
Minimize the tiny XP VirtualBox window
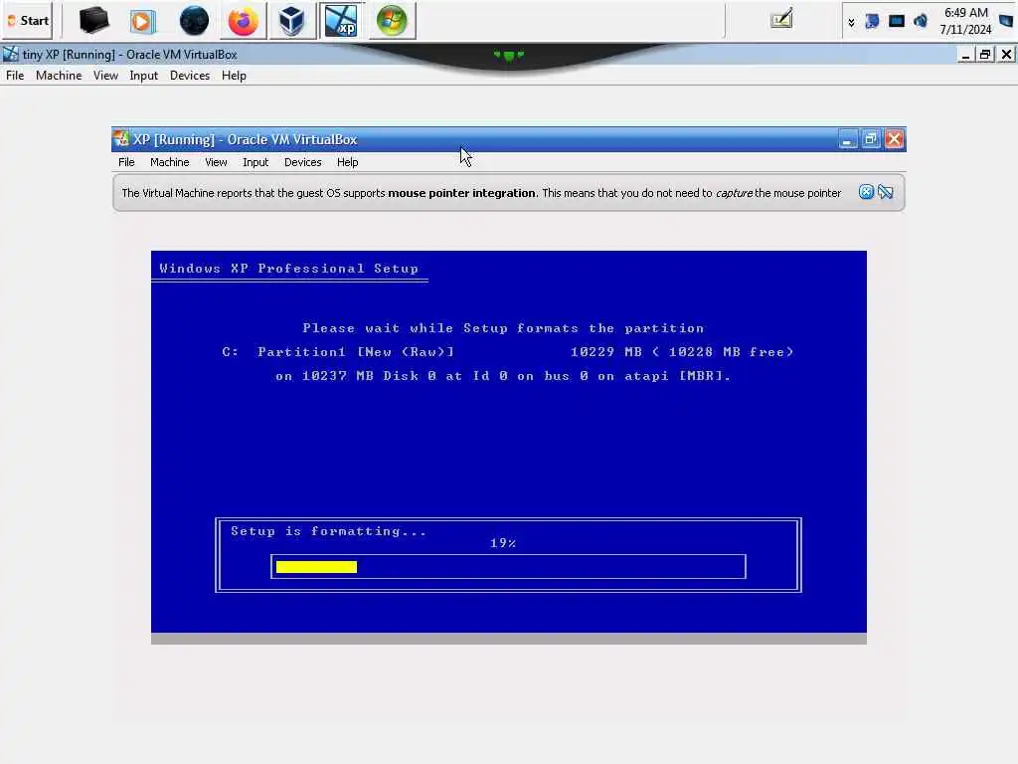tap(965, 55)
